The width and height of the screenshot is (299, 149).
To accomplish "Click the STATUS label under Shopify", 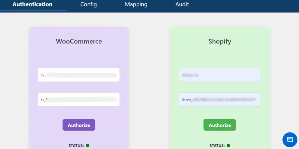I will click(217, 145).
